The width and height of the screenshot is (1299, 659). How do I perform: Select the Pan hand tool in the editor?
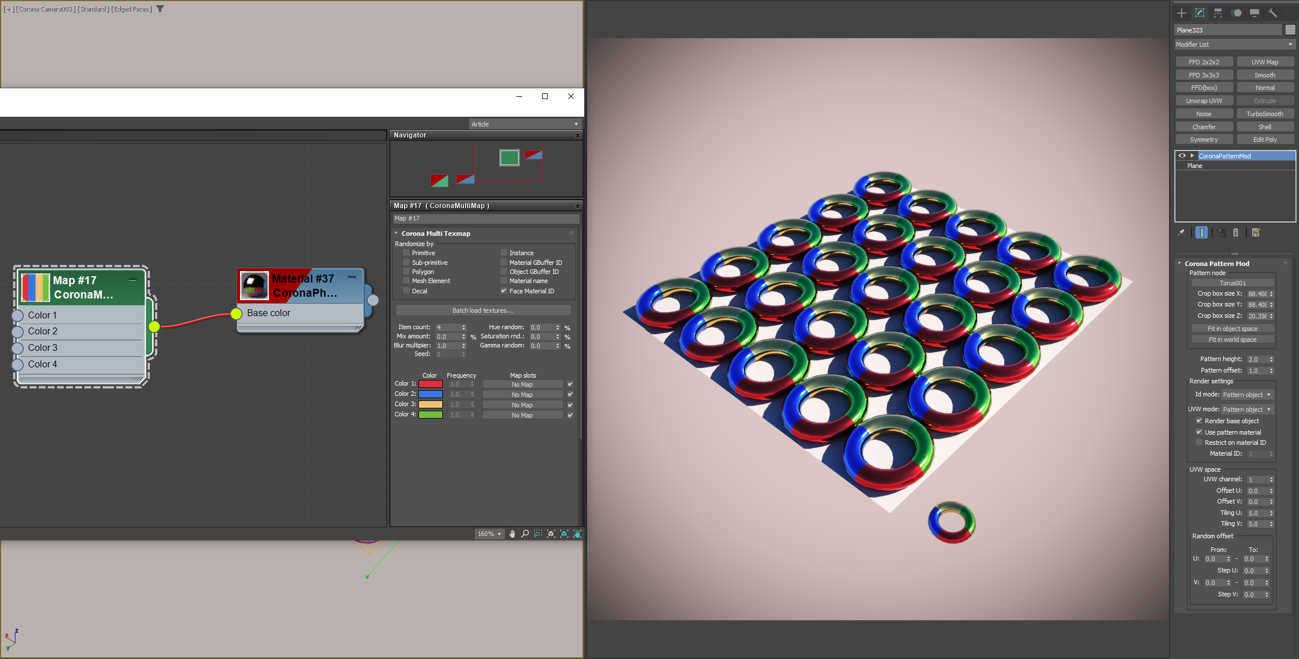[x=512, y=534]
